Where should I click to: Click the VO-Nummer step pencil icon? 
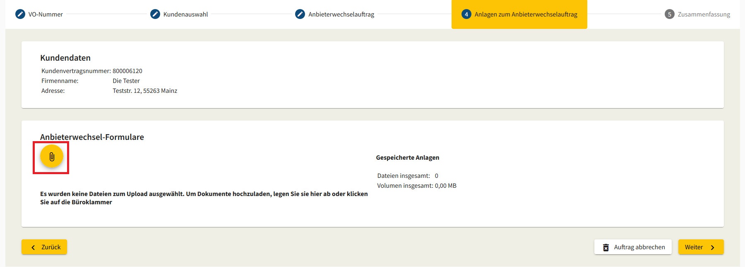[x=20, y=14]
